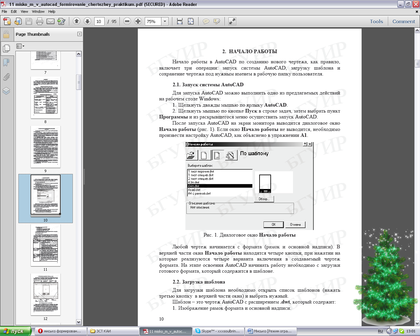Select the Page Thumbnails panel icon
This screenshot has height=336, width=420.
[x=6, y=49]
